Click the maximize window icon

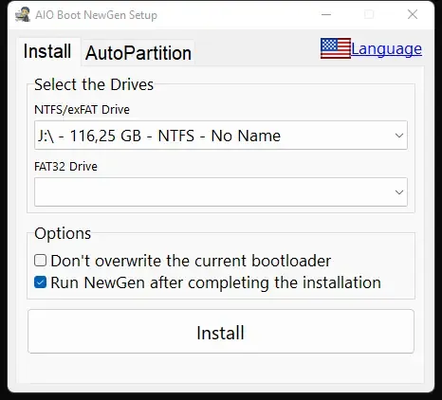pyautogui.click(x=369, y=14)
